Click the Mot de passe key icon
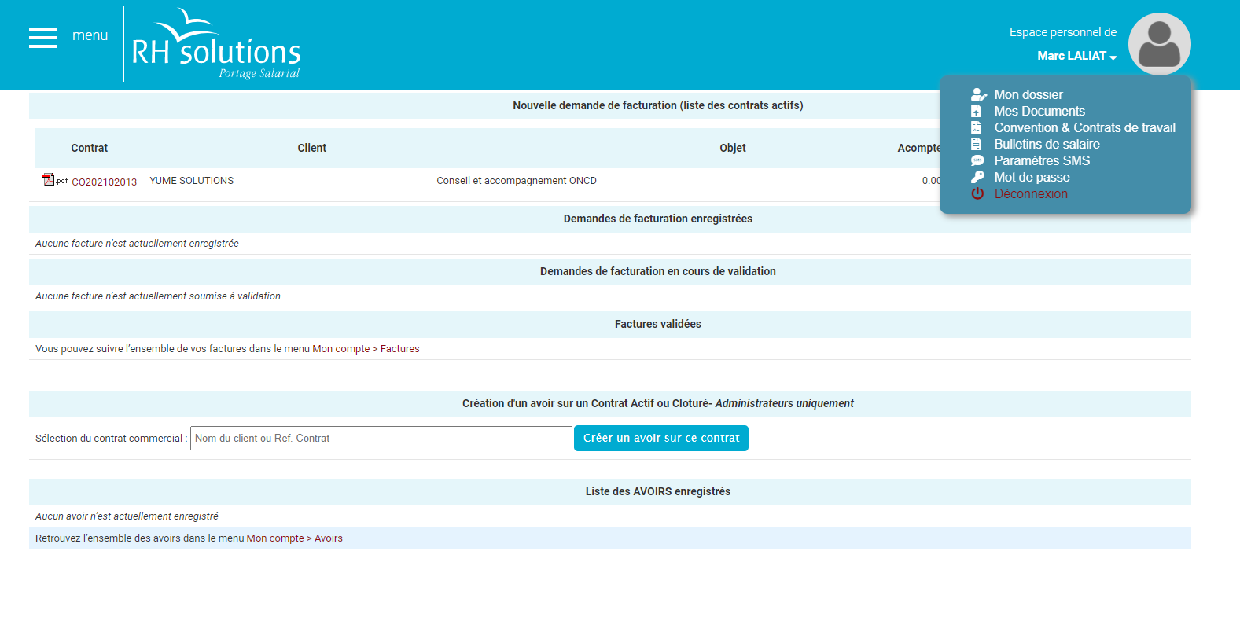Image resolution: width=1240 pixels, height=632 pixels. [x=977, y=177]
